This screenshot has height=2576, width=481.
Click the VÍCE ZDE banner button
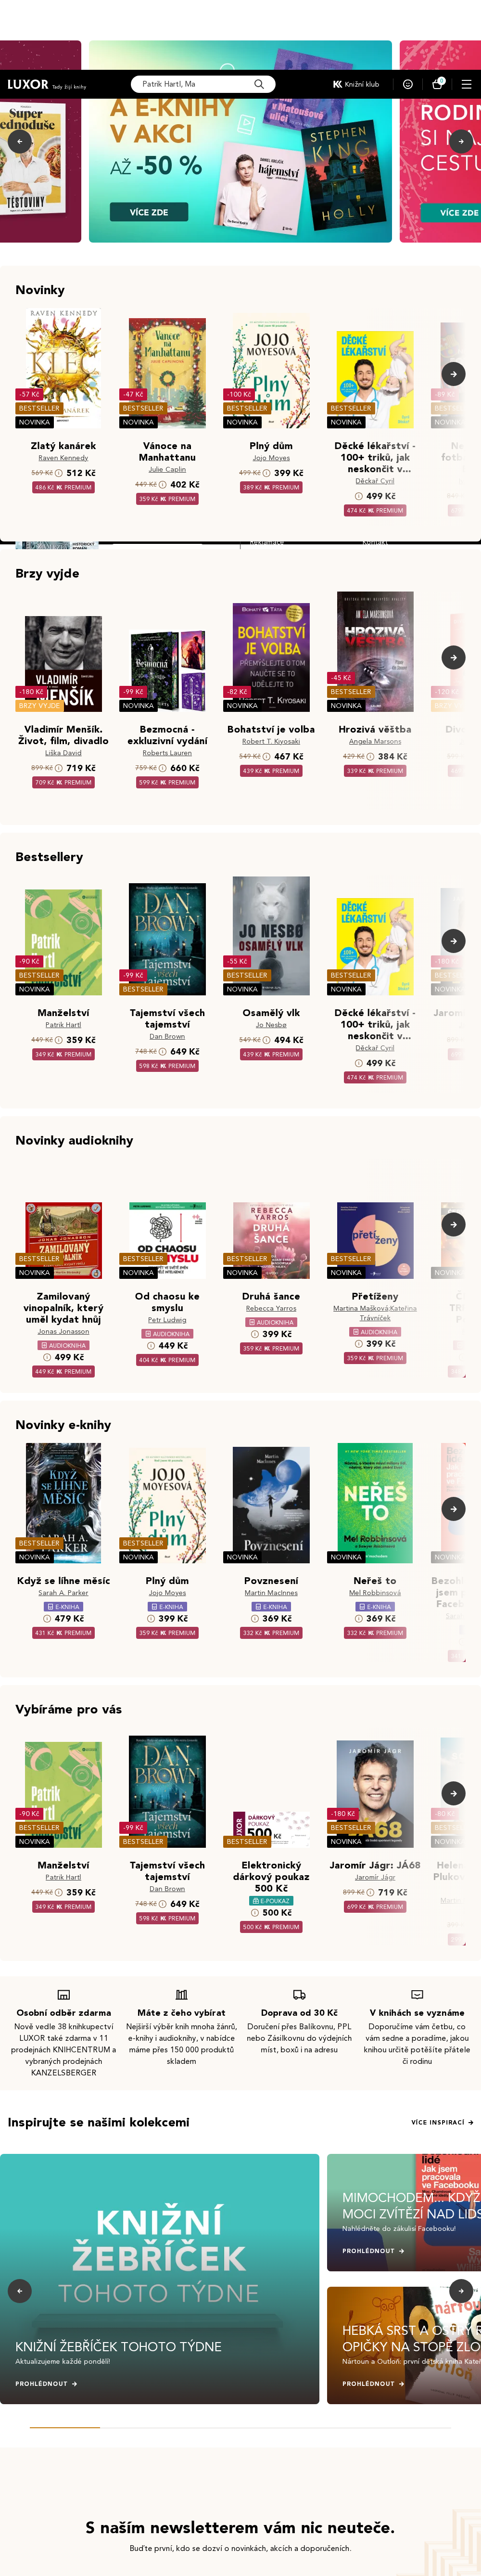pos(149,212)
